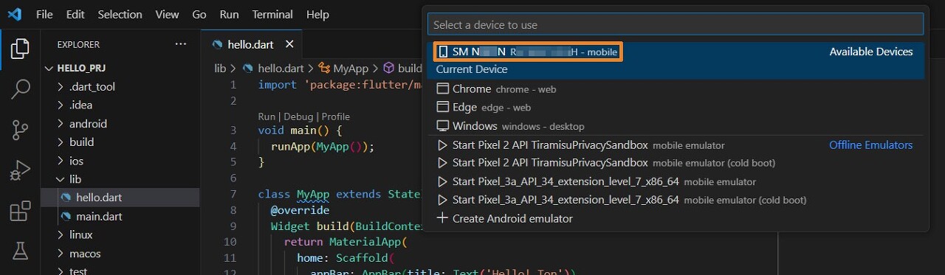Screen dimensions: 945x275
Task: Collapse the HELLO_PRJ root folder
Action: [x=120, y=68]
